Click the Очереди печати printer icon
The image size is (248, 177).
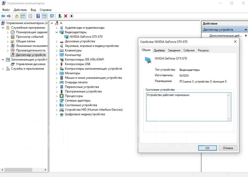coord(62,82)
